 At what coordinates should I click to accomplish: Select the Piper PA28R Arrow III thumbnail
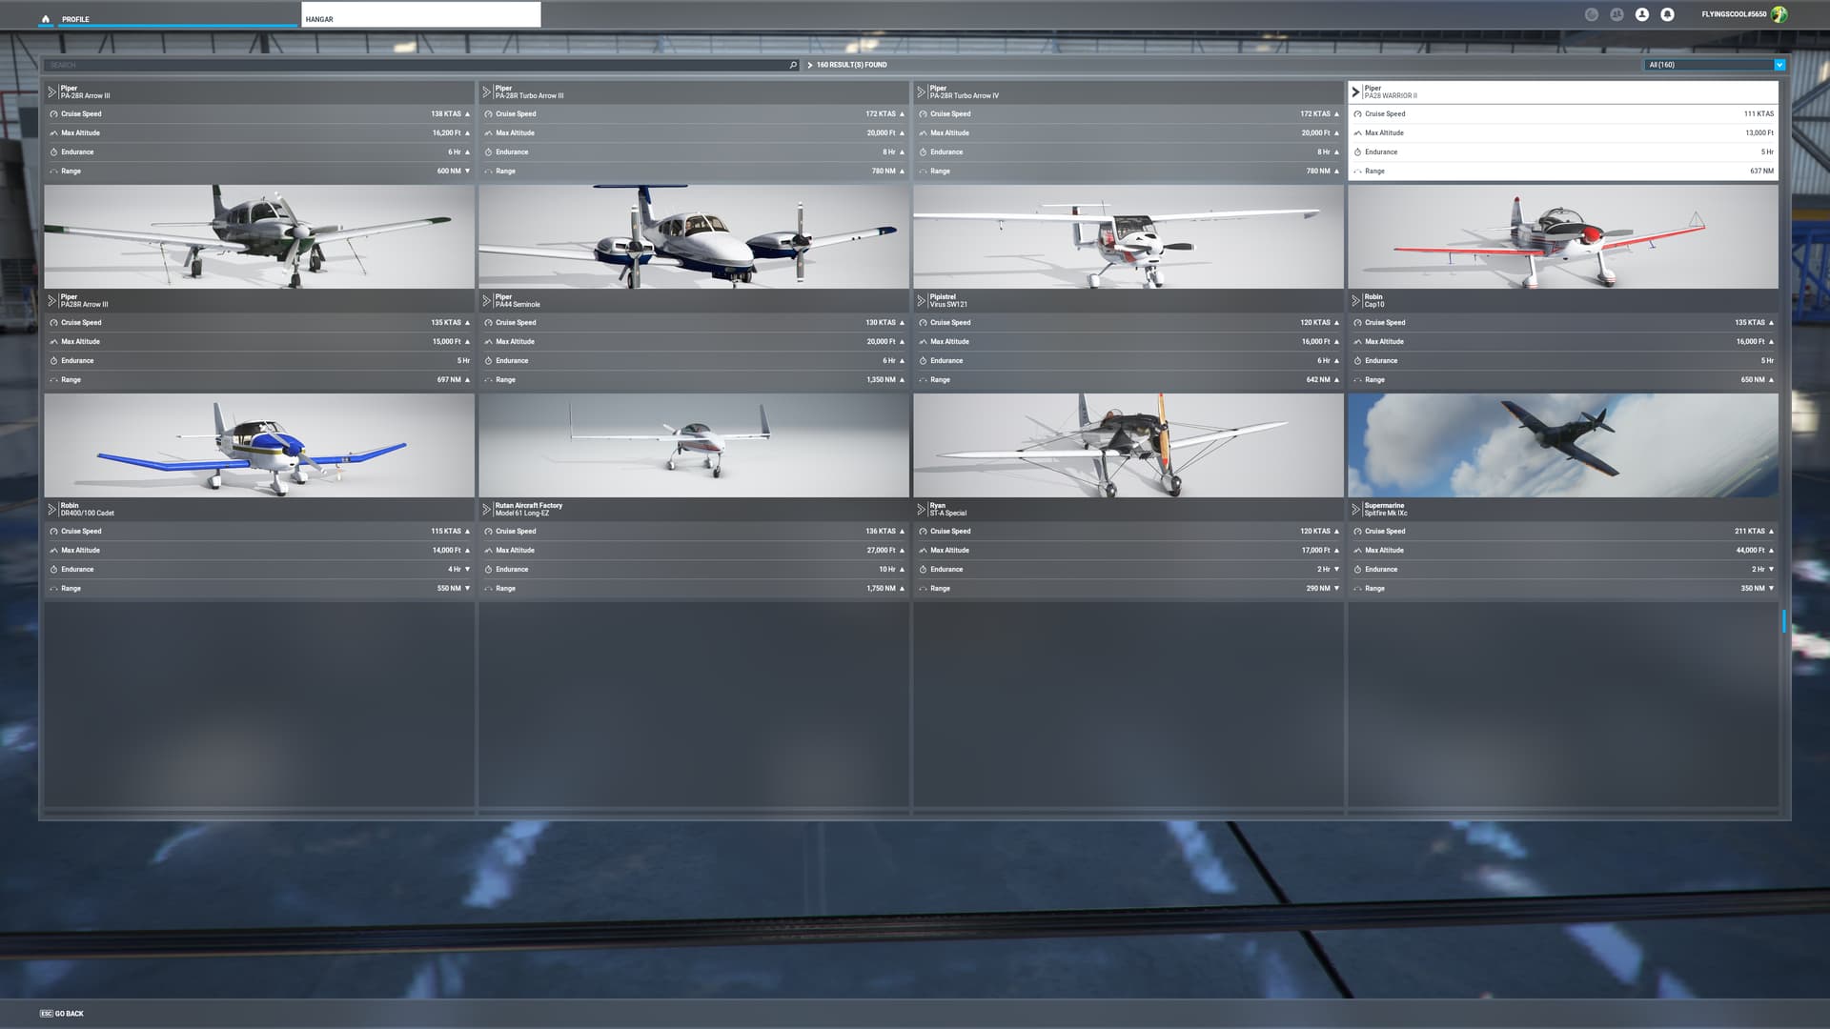click(259, 236)
